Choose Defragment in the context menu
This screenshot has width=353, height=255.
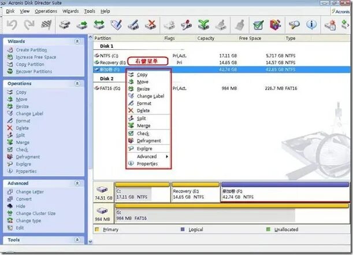pos(148,141)
